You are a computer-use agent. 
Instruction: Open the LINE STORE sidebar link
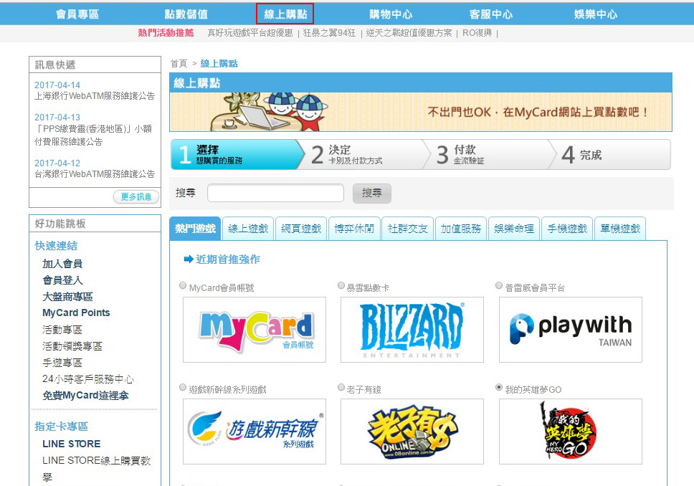click(71, 444)
